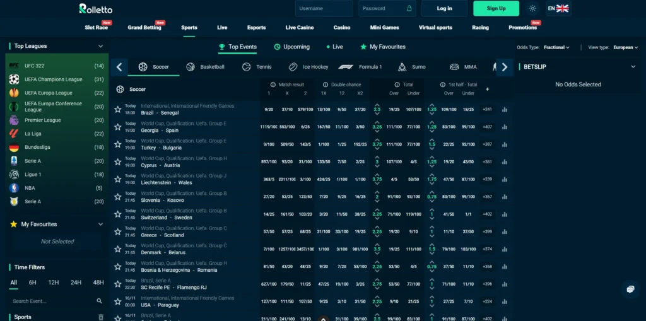The height and width of the screenshot is (321, 646).
Task: Click the Sign Up button
Action: 496,8
